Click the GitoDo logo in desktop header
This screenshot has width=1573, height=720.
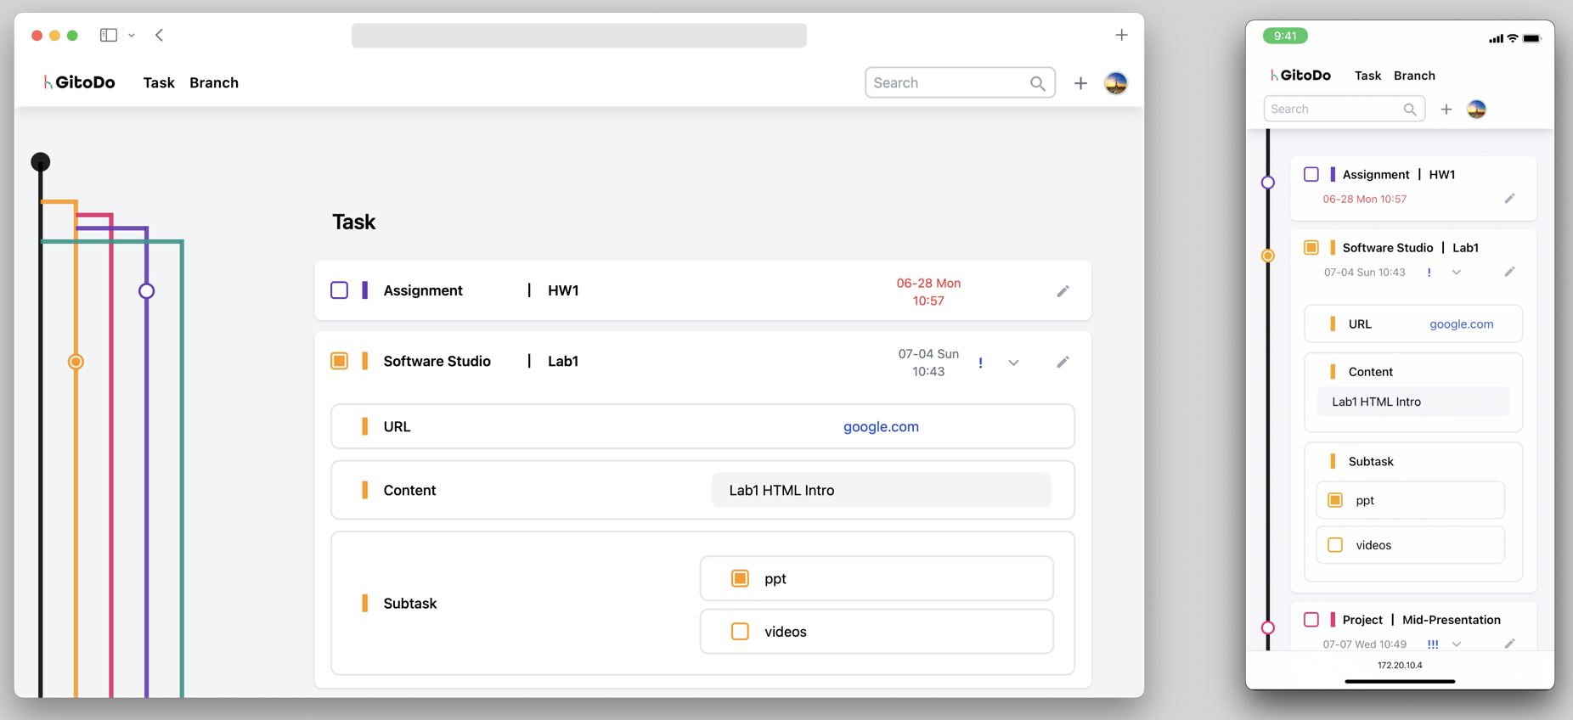pos(80,82)
